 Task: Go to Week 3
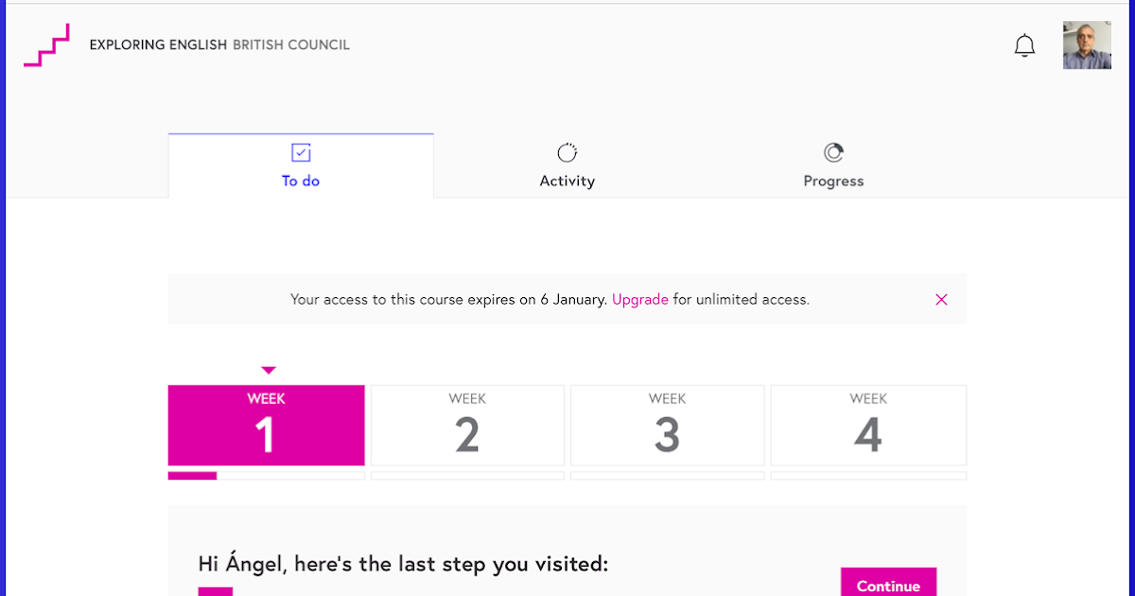click(x=667, y=425)
